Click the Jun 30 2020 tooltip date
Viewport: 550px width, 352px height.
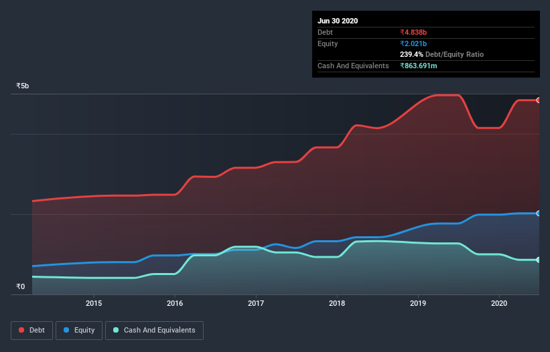338,21
